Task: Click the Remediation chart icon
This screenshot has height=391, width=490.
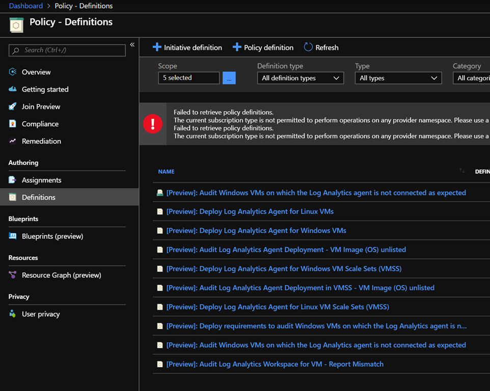Action: tap(13, 141)
